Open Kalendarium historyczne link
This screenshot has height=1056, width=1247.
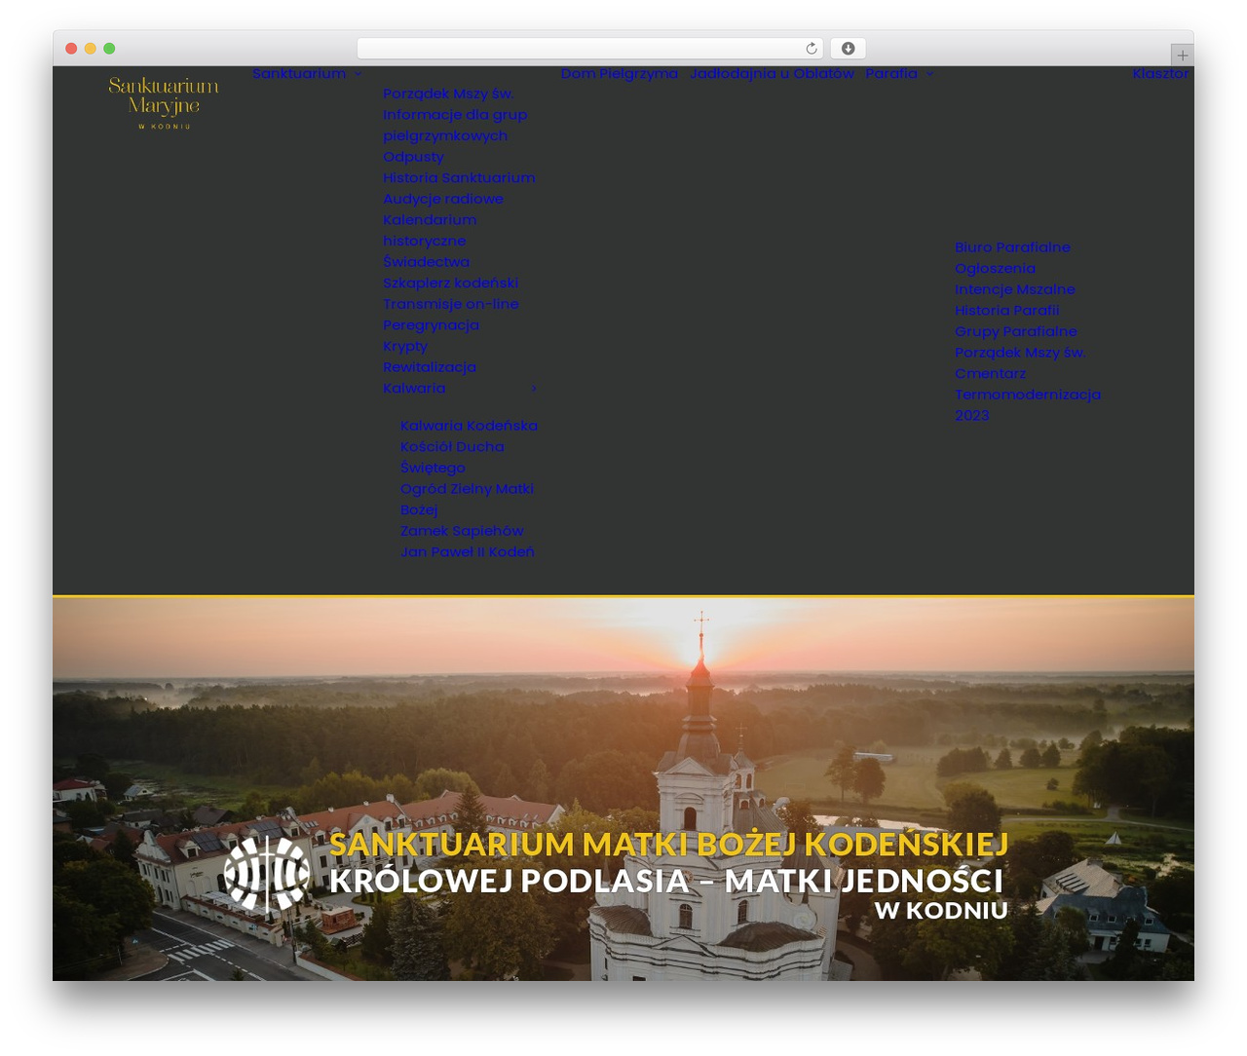click(430, 230)
